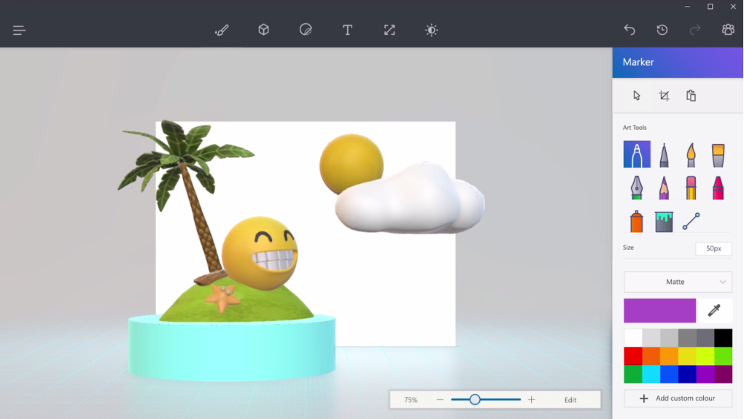This screenshot has height=419, width=744.
Task: Click the Edit button in zoom bar
Action: (x=570, y=400)
